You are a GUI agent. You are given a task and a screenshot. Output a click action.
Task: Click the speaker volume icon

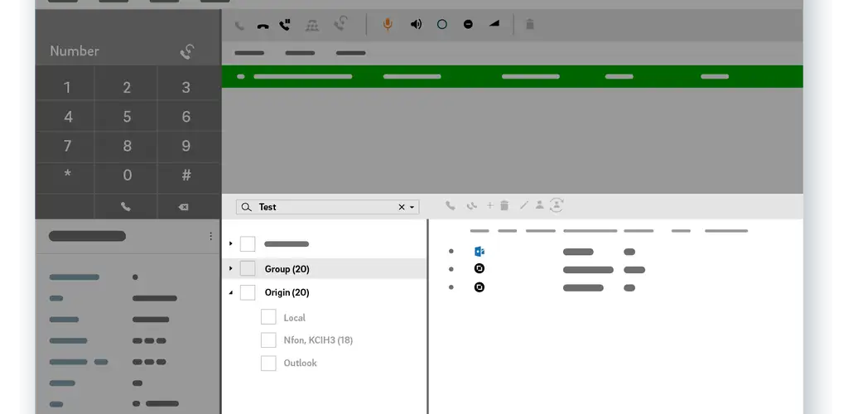416,25
